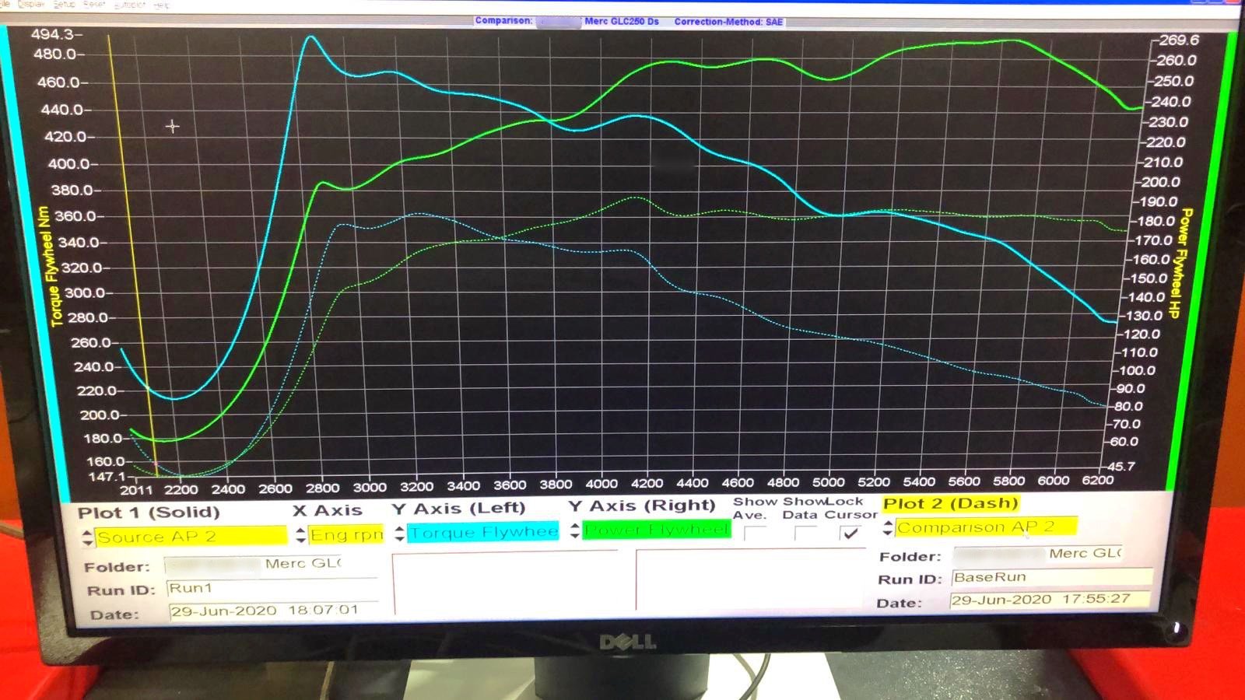
Task: Click the Plot 2 date field 17:55:27
Action: click(x=1050, y=600)
